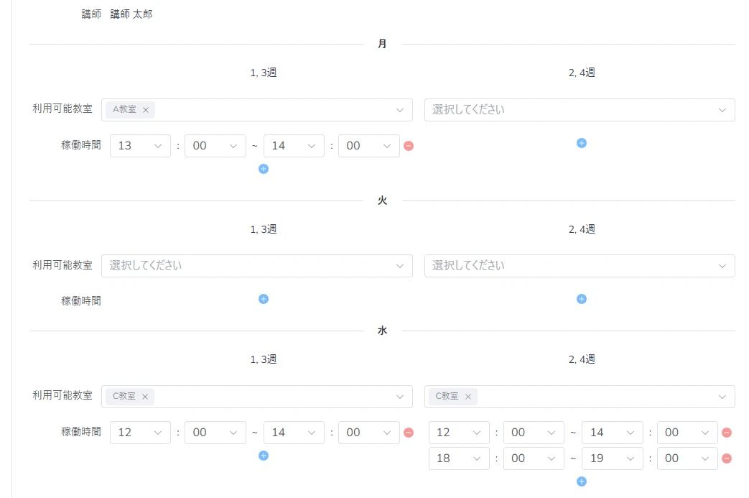Delete Monday 13:00~14:00 working time row
The height and width of the screenshot is (498, 749).
coord(409,146)
